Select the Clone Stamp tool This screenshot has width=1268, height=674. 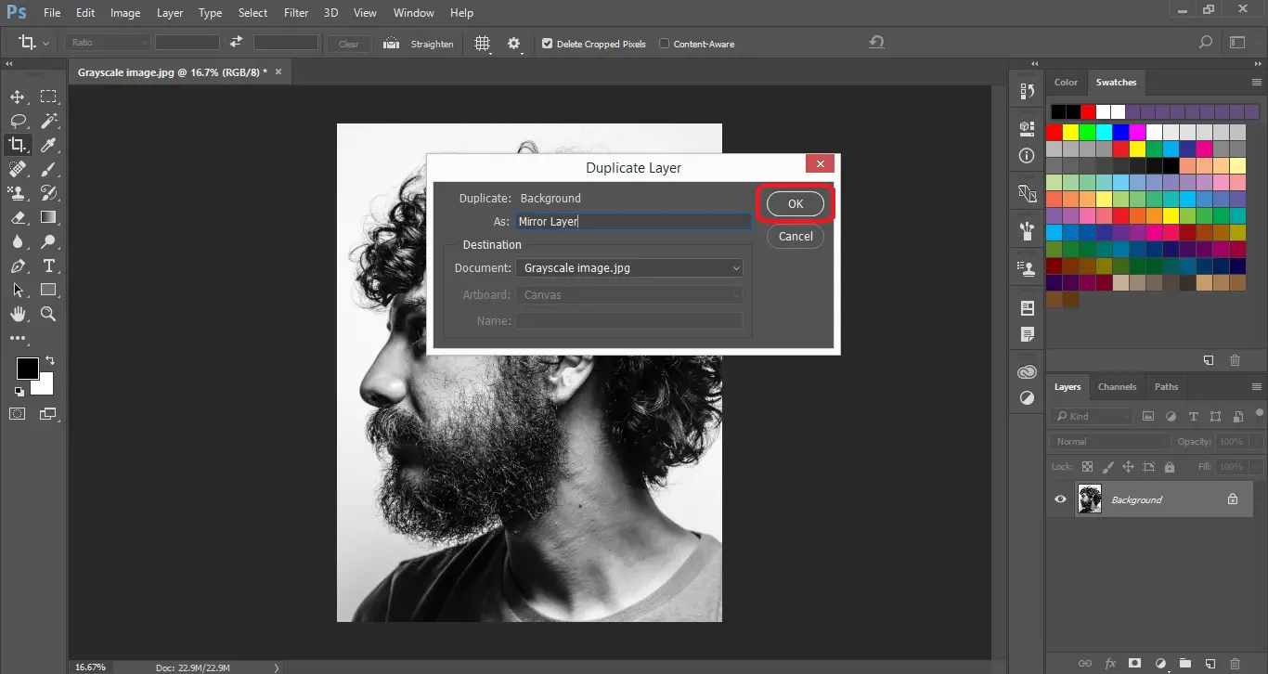point(17,193)
